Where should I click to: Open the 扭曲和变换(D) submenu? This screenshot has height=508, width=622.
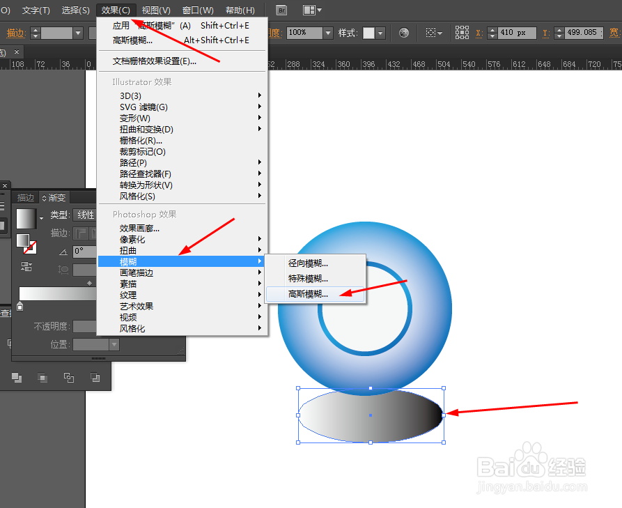[182, 129]
